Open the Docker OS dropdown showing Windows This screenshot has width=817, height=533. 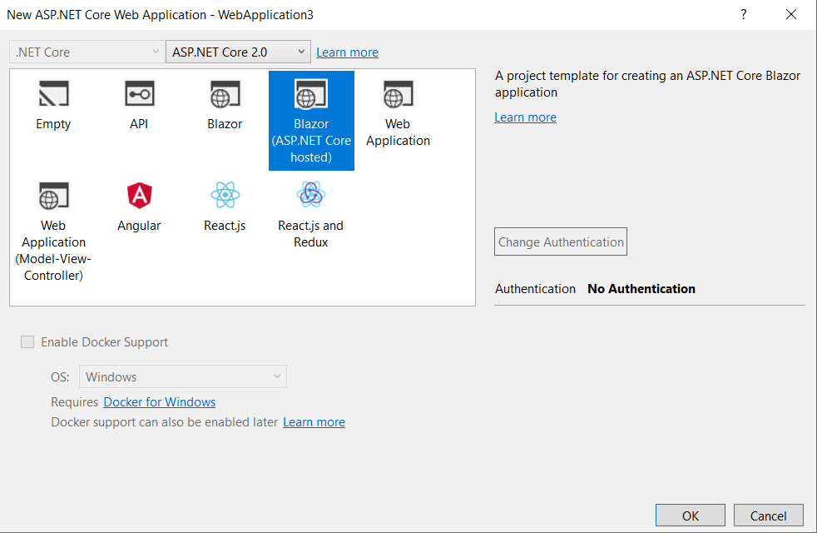183,376
